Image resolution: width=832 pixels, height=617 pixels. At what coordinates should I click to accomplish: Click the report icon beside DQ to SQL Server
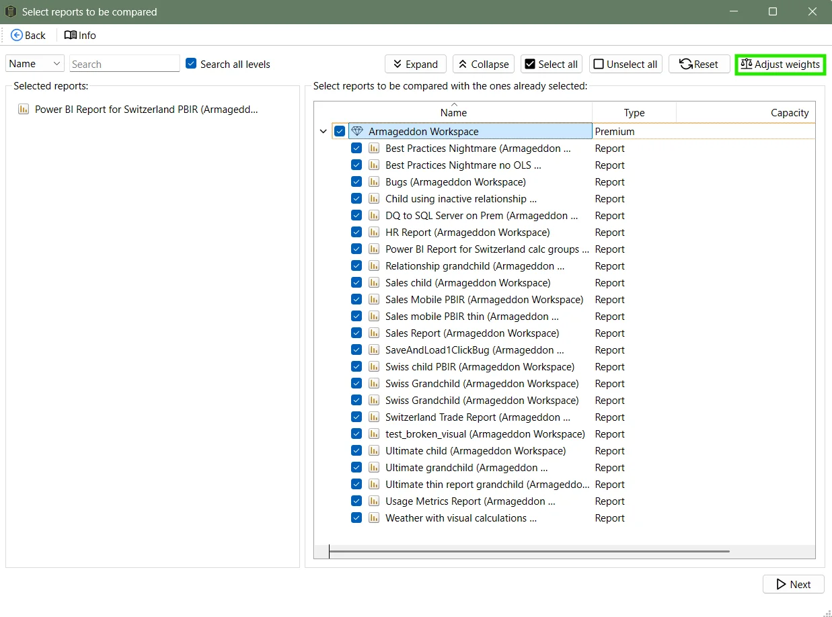click(374, 216)
